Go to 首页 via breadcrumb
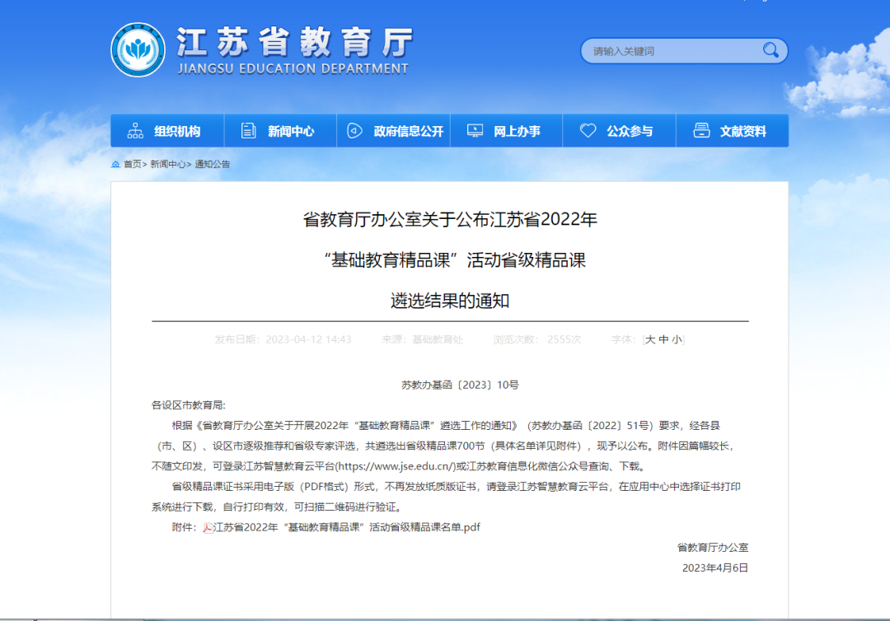This screenshot has width=890, height=621. 132,164
